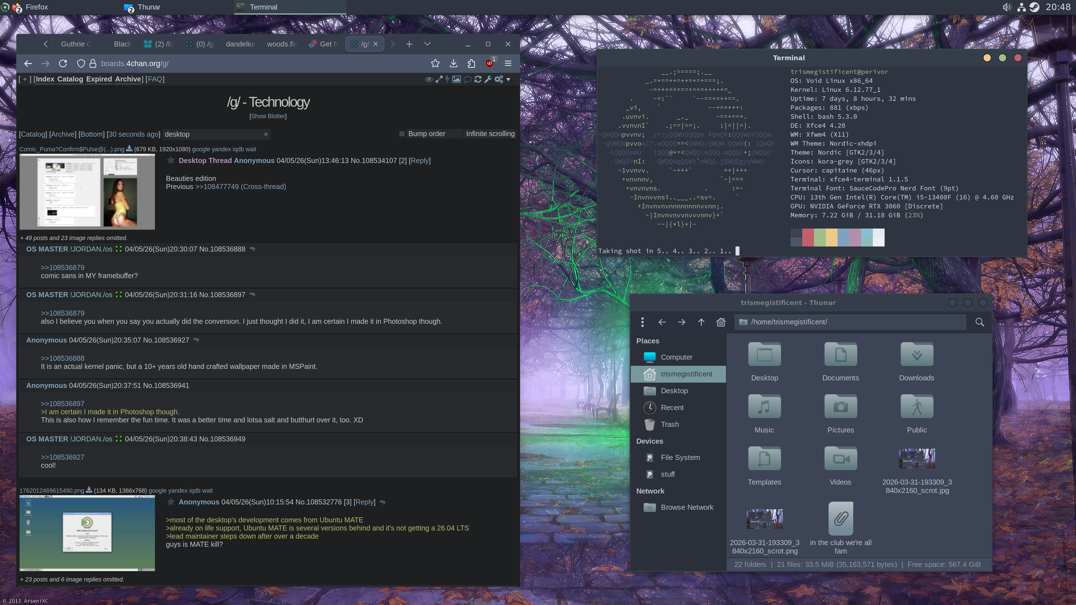1076x605 pixels.
Task: Toggle the thread watcher eye icon
Action: pos(428,79)
